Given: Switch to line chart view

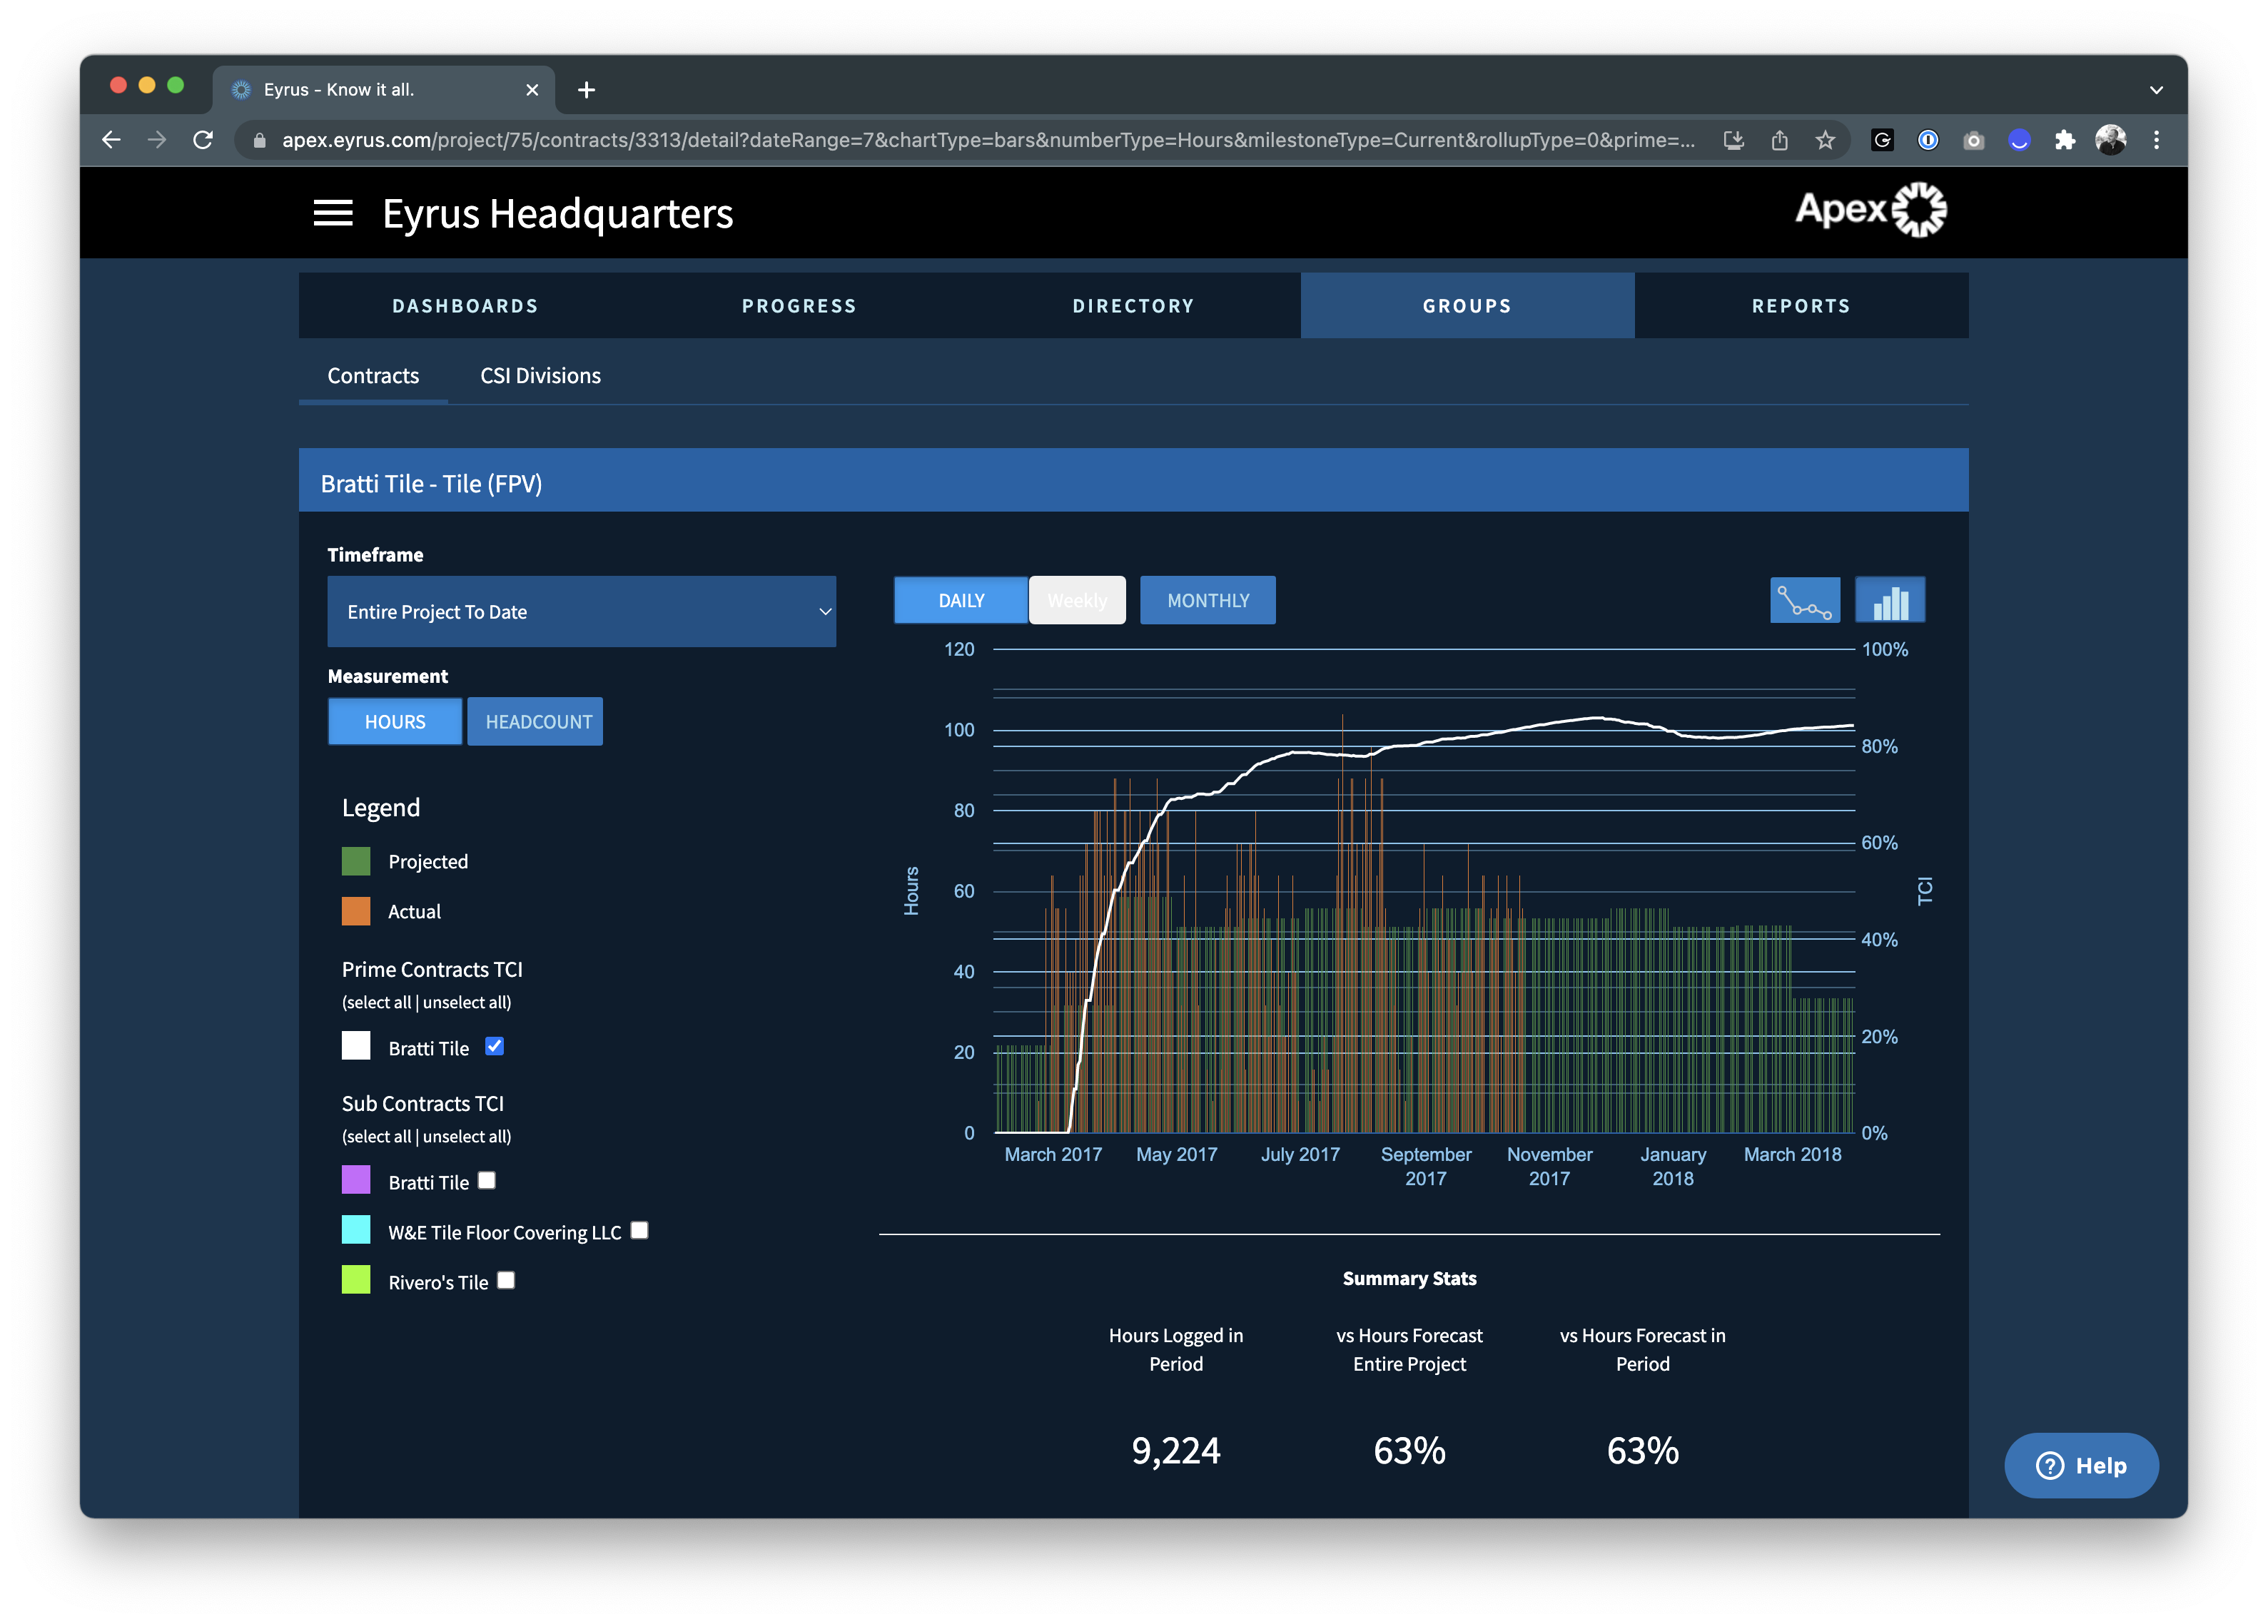Looking at the screenshot, I should pos(1804,601).
